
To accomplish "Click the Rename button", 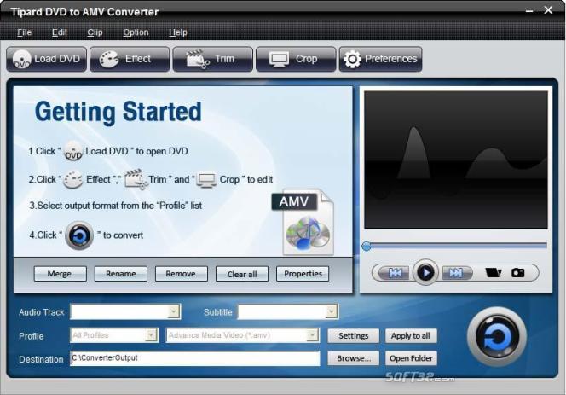I will point(121,274).
